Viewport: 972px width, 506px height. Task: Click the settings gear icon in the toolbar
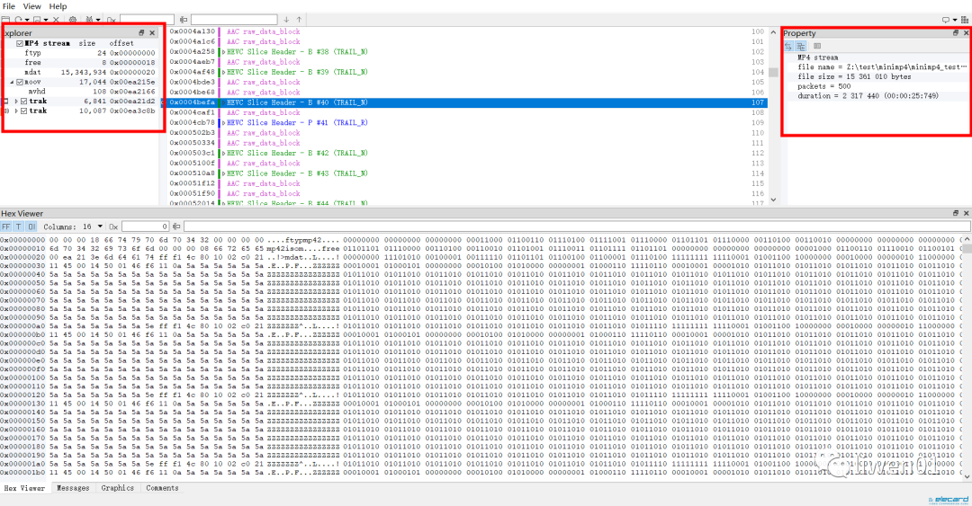[x=72, y=19]
